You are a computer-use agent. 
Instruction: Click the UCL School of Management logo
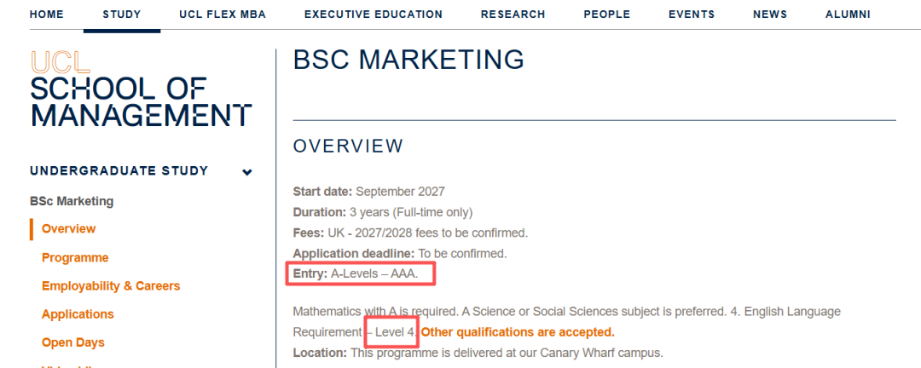[141, 89]
